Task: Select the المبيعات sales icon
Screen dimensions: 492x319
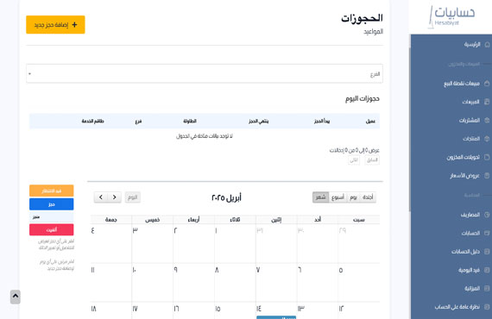Action: click(487, 102)
